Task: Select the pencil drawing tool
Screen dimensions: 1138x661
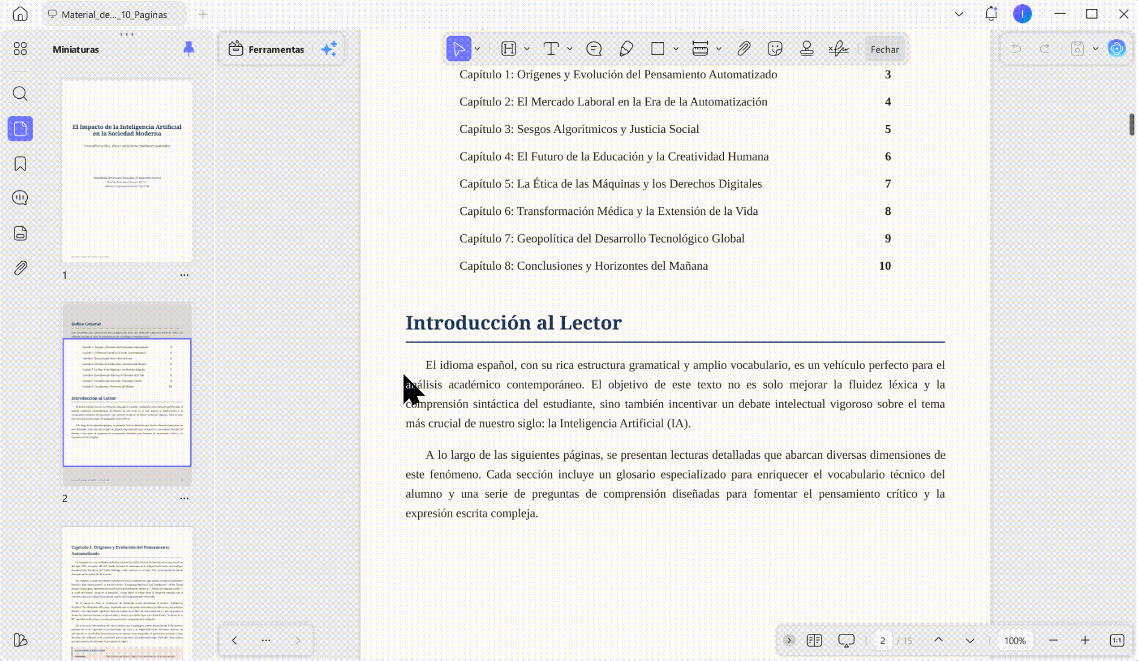Action: point(626,49)
